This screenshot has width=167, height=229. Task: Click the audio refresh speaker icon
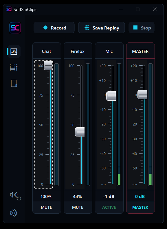pos(15,196)
